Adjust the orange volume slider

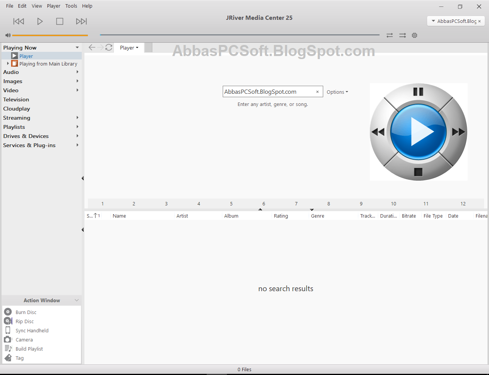click(50, 35)
